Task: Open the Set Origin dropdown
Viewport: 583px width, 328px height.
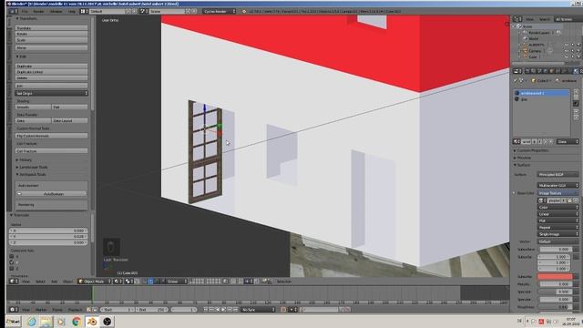Action: [51, 93]
